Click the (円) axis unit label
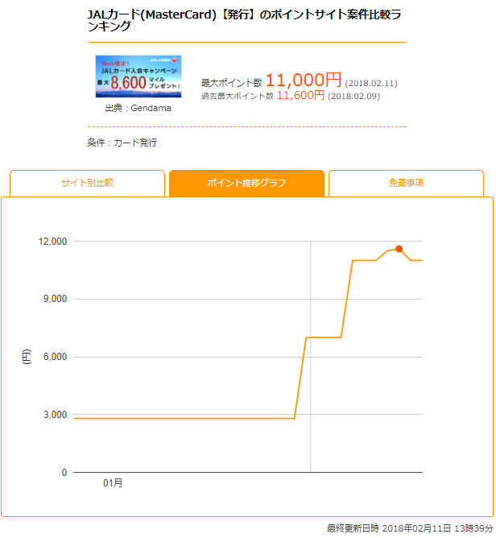This screenshot has height=538, width=496. coord(27,357)
